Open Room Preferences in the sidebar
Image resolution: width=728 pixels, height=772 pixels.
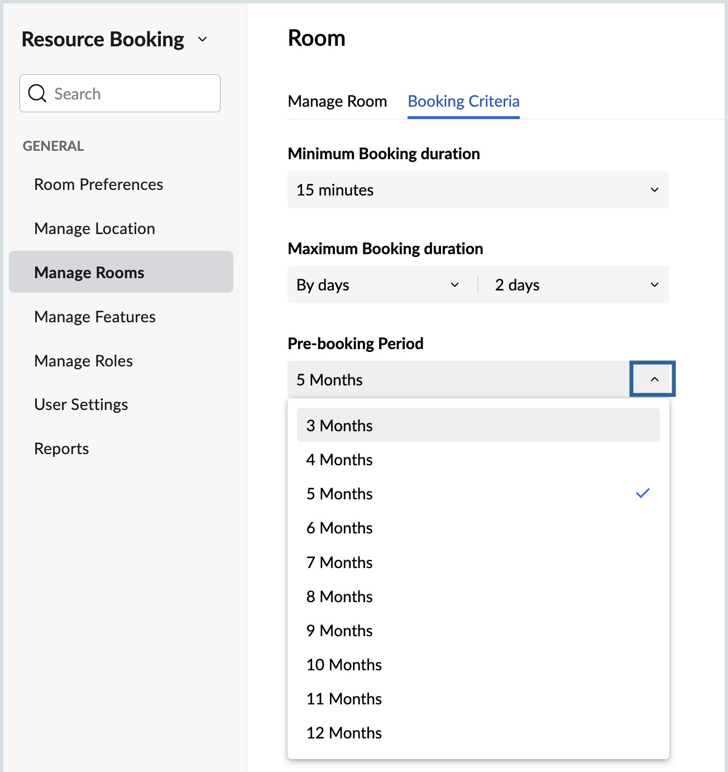[x=98, y=184]
